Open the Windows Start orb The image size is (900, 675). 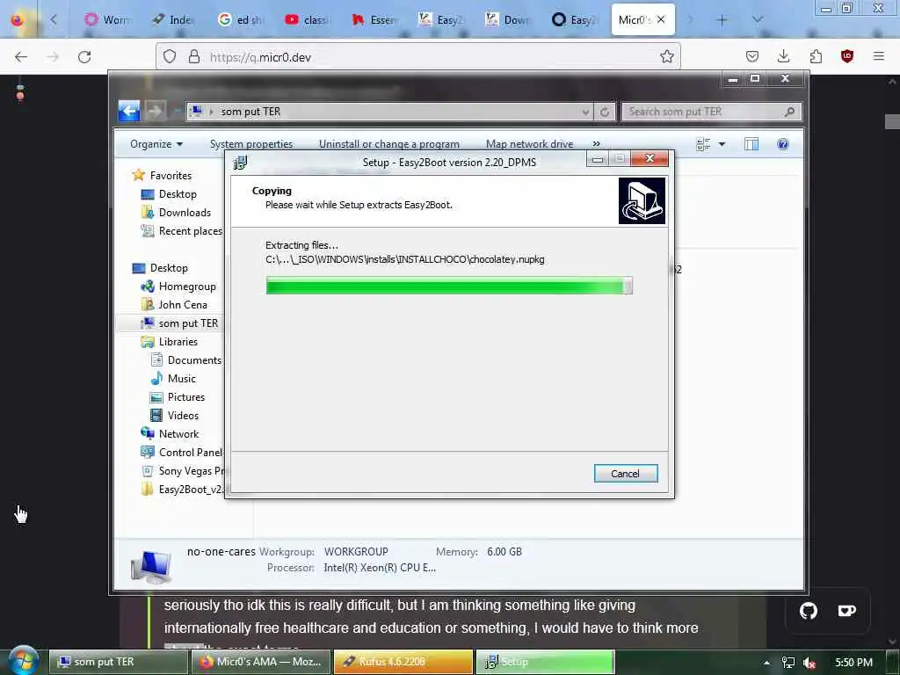pyautogui.click(x=23, y=661)
